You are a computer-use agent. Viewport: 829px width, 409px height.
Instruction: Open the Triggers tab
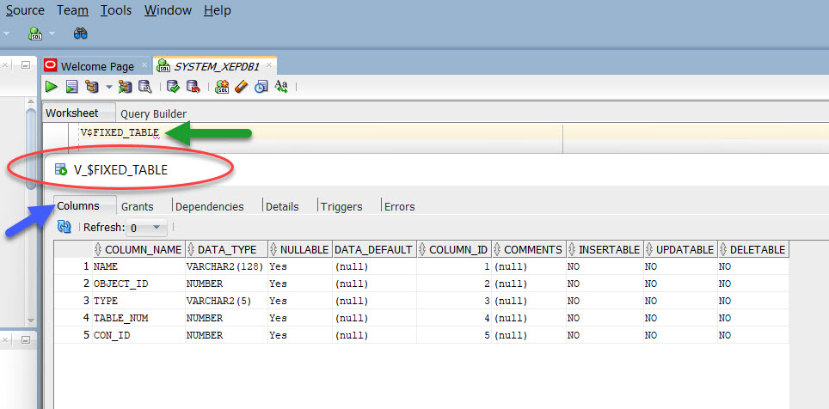(341, 206)
